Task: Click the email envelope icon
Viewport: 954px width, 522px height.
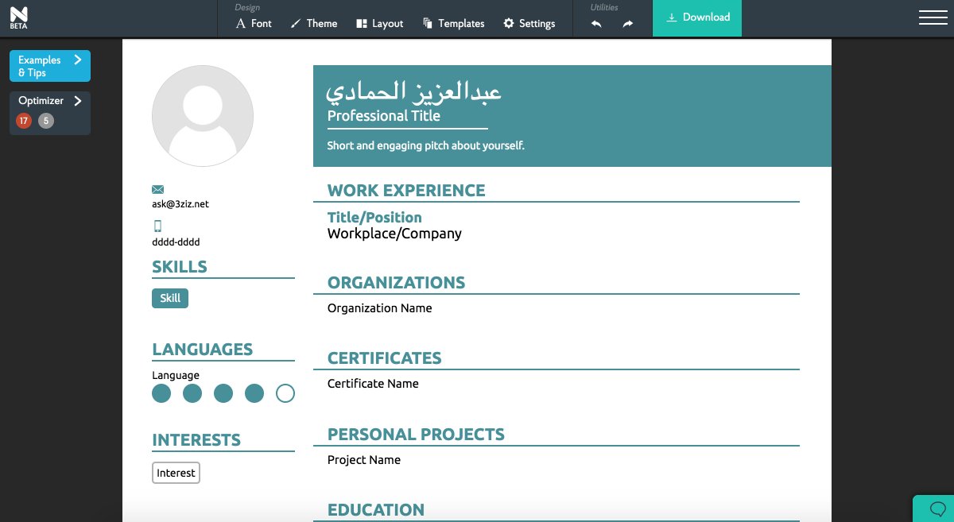Action: click(x=157, y=189)
